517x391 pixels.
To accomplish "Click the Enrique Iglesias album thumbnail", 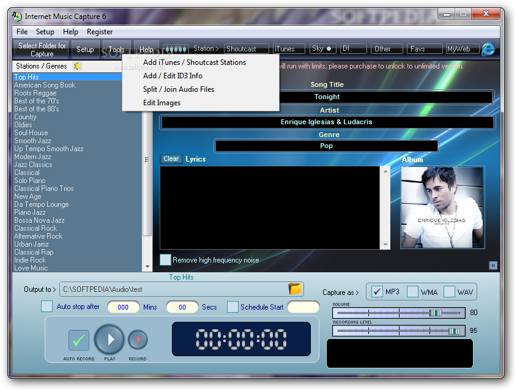I will [x=442, y=207].
